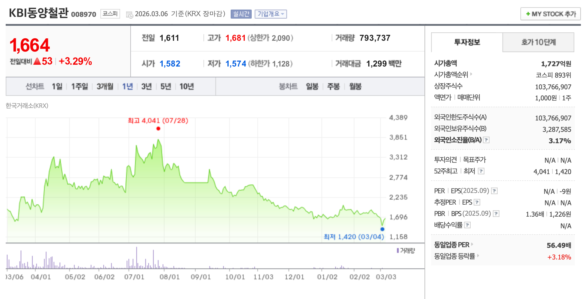Select the 1년 line chart range
586x299 pixels.
[127, 87]
